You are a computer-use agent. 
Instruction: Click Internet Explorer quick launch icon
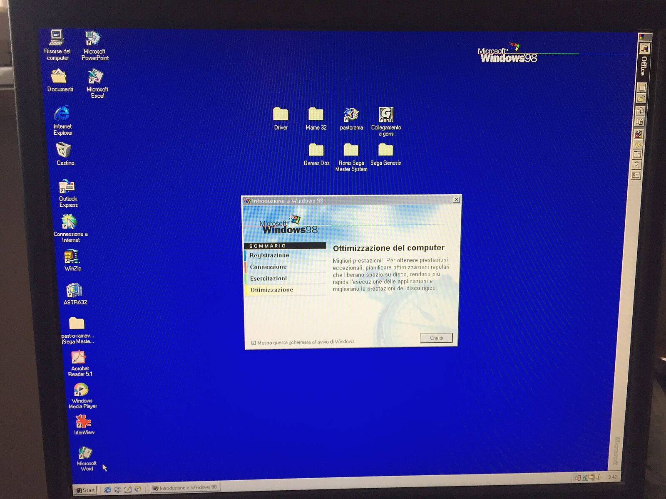pos(108,489)
